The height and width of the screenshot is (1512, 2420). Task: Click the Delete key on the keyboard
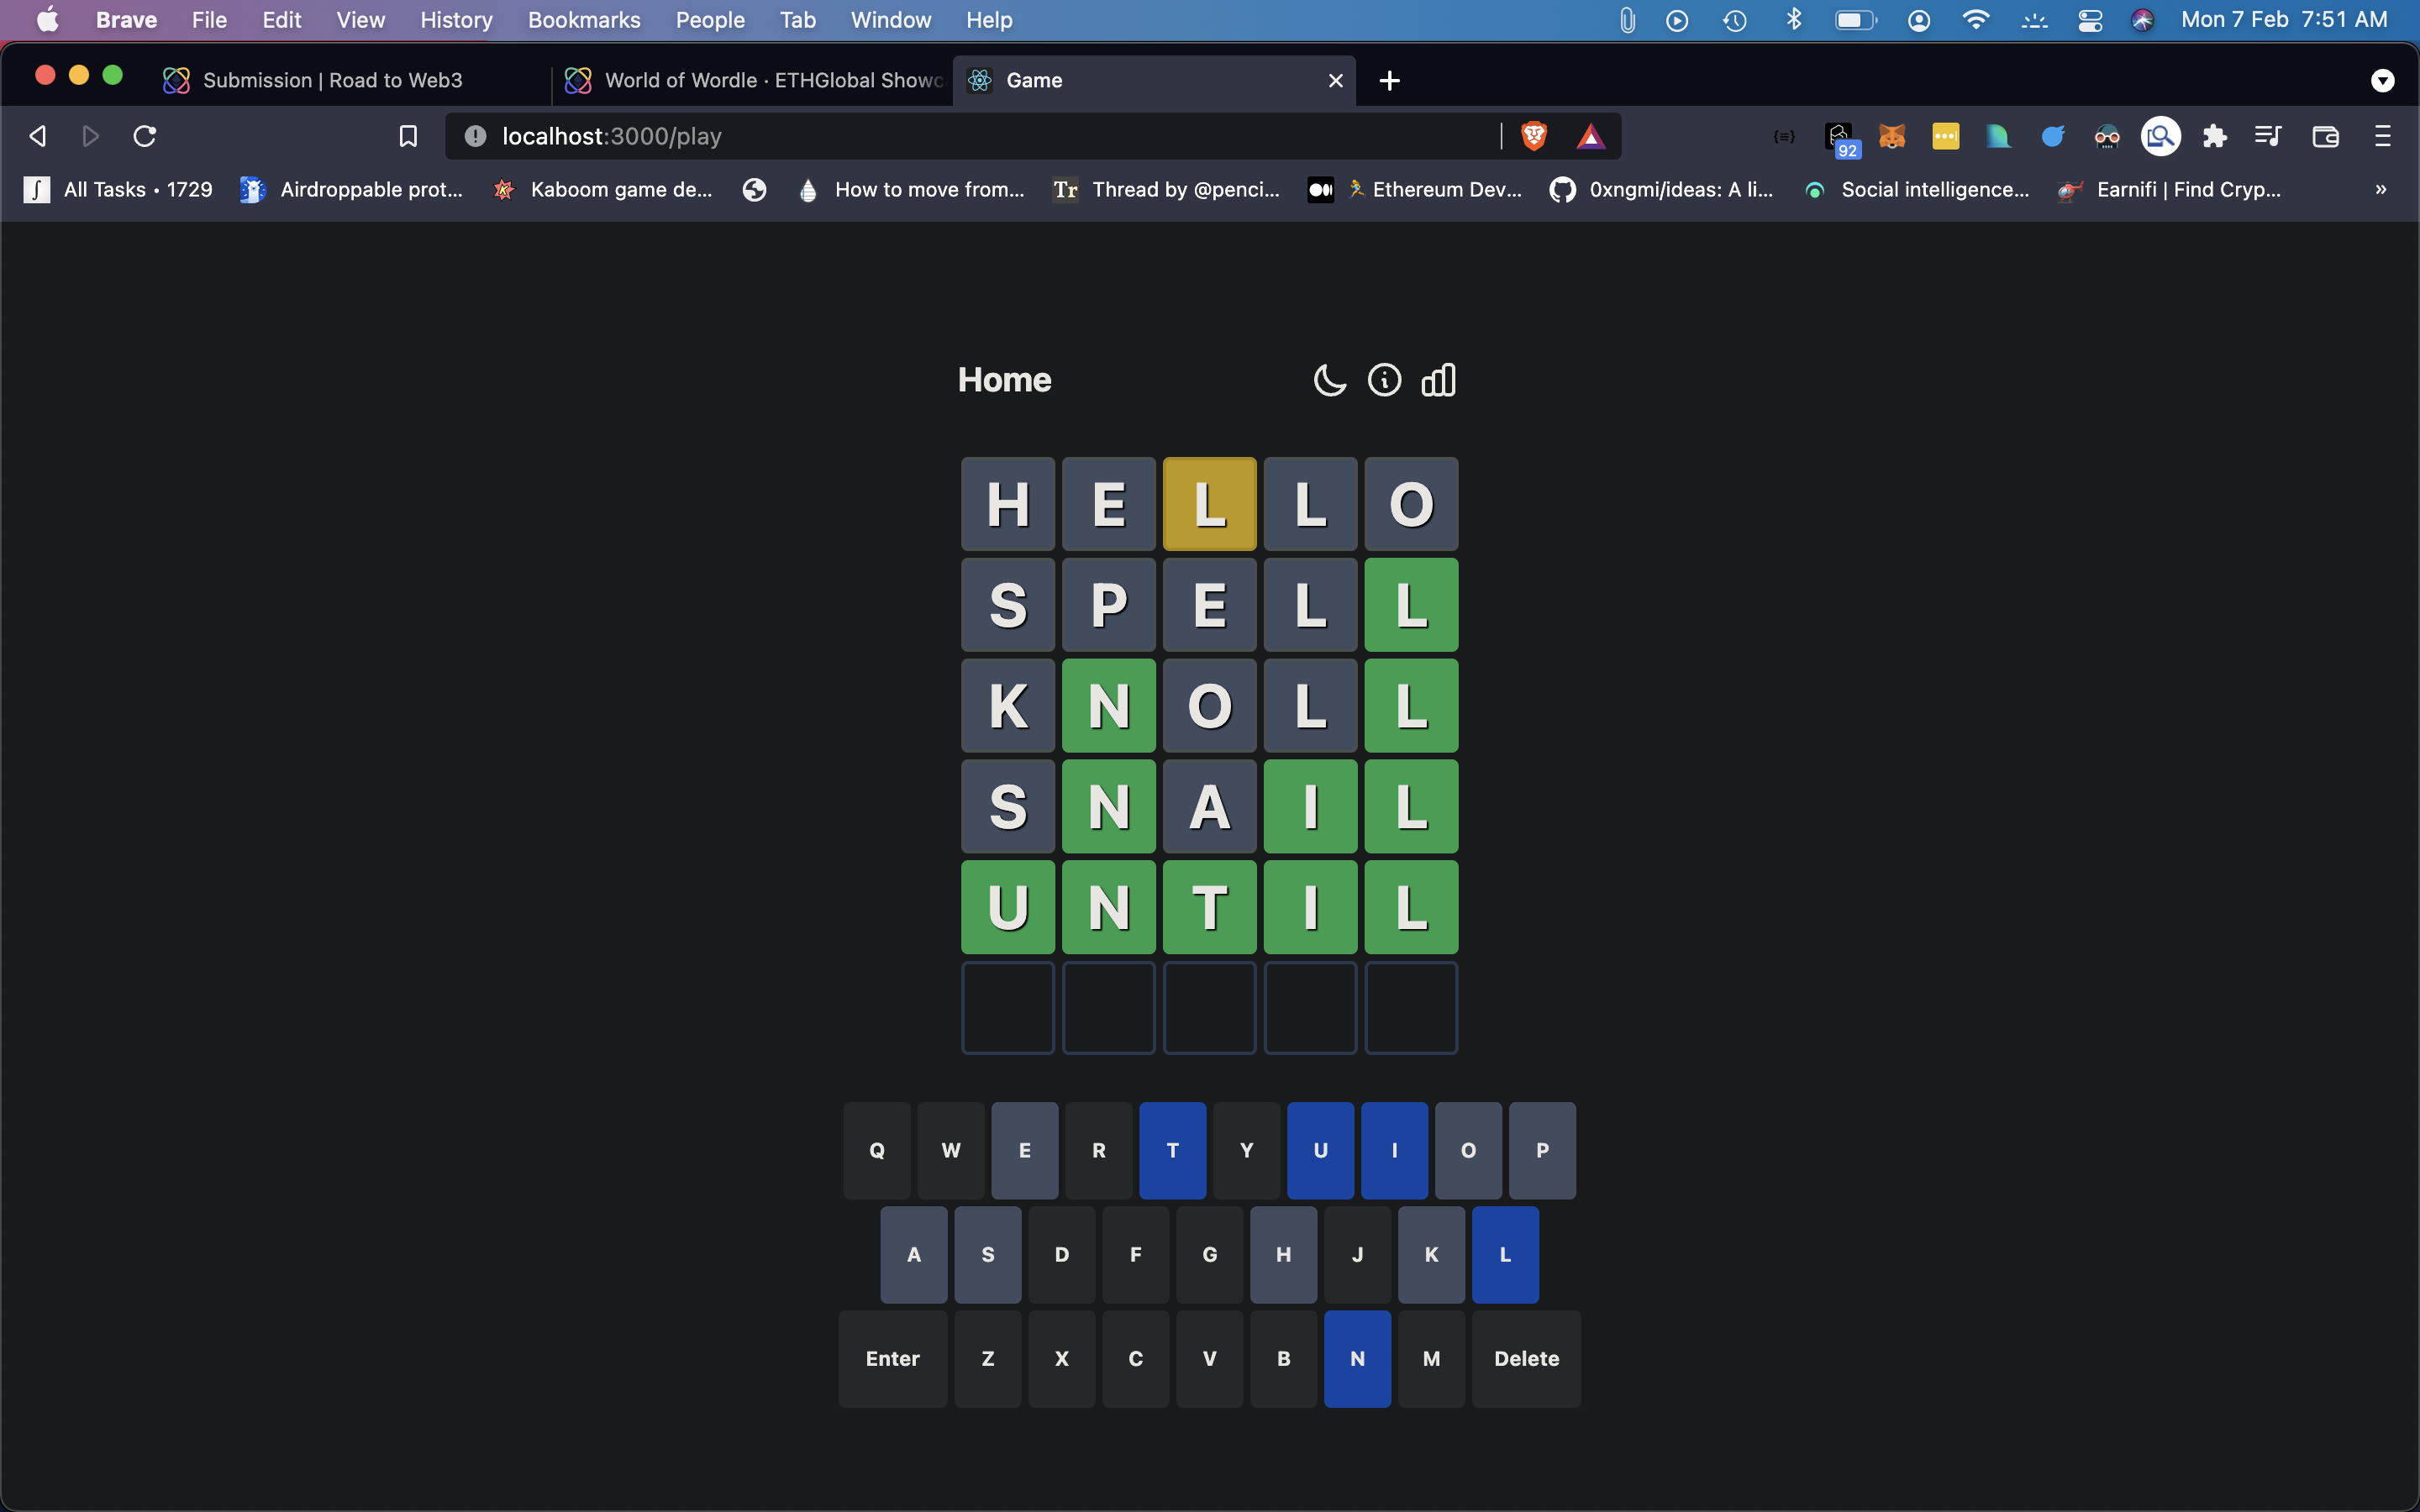(x=1526, y=1359)
